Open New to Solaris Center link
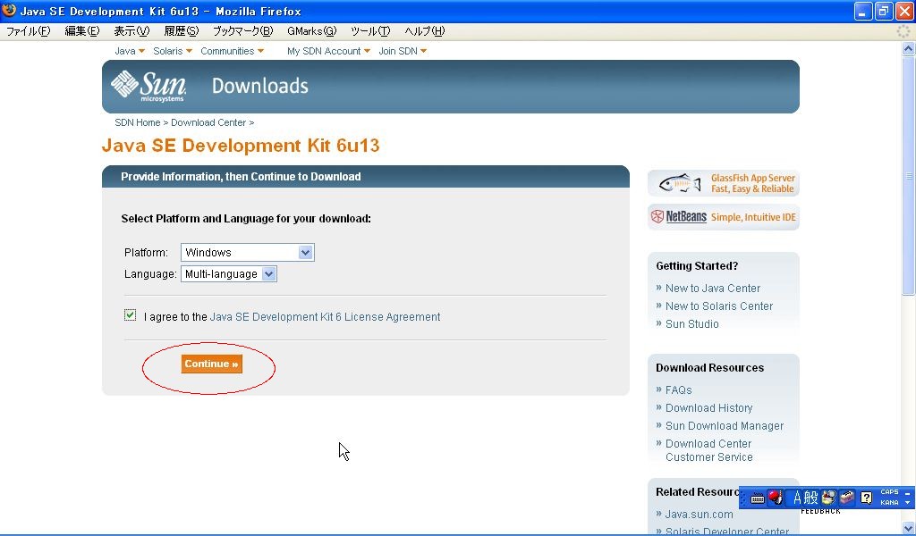This screenshot has width=916, height=536. (x=719, y=306)
